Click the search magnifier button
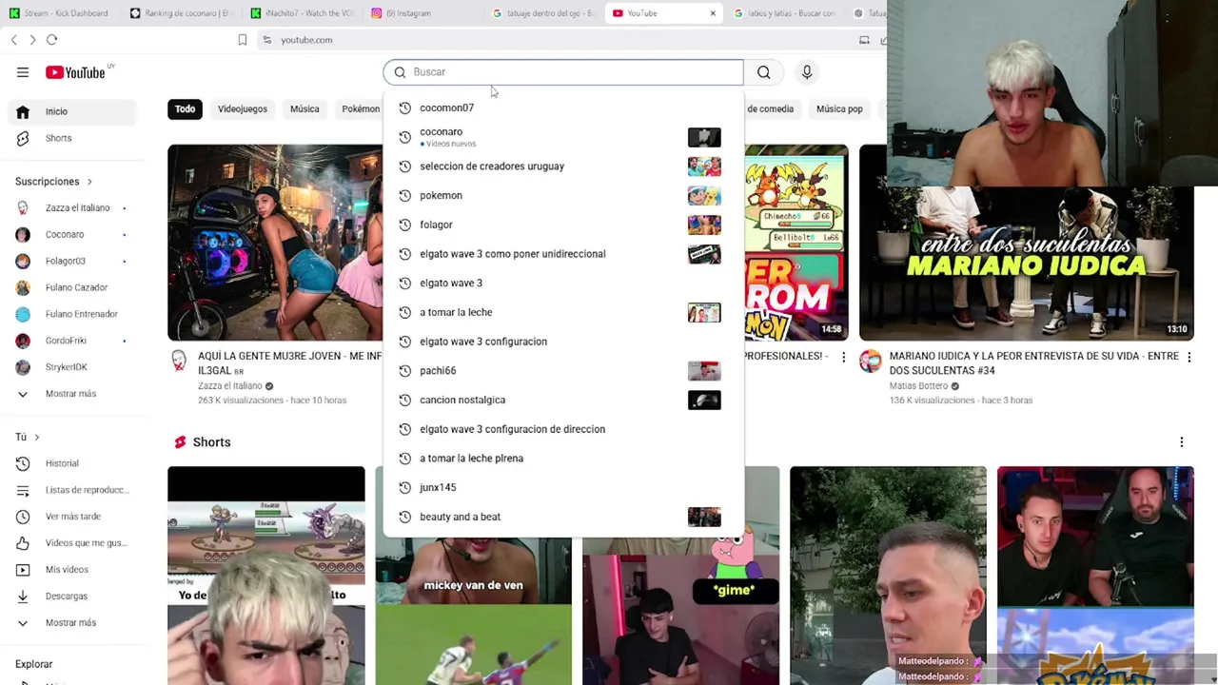 tap(763, 72)
